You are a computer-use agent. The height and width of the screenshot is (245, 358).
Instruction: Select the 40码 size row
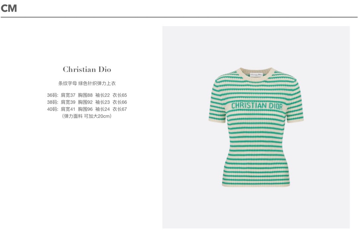click(87, 109)
